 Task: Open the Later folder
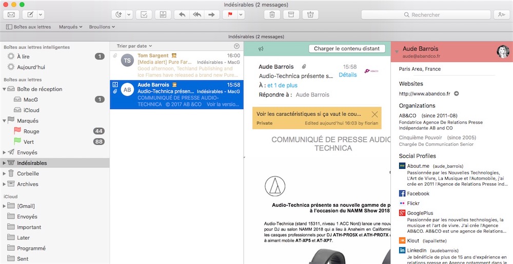[55, 237]
